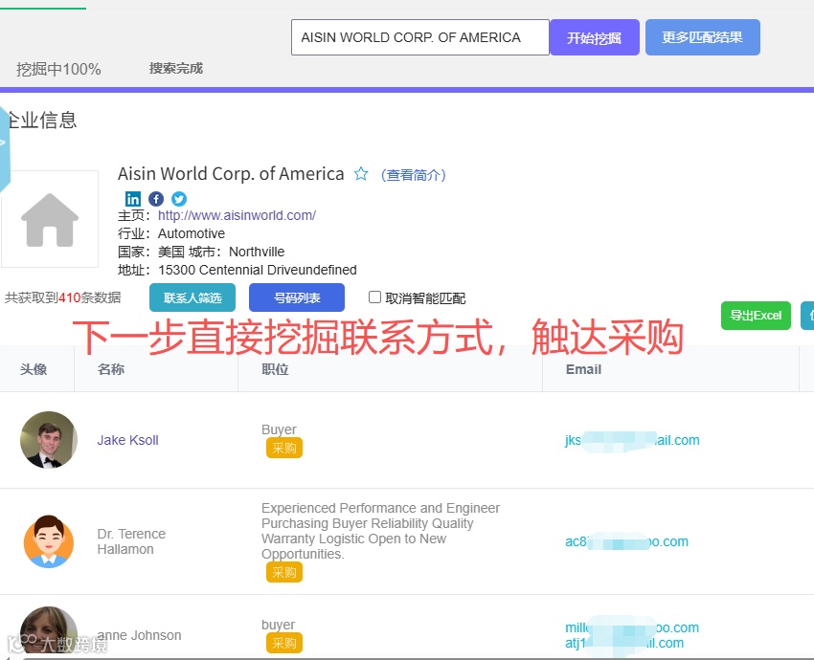Click the 开始挖掘 button
The width and height of the screenshot is (814, 660).
[x=595, y=37]
